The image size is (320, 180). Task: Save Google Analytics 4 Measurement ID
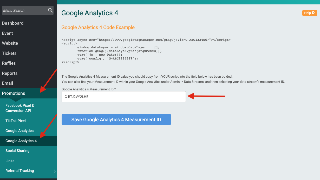point(116,119)
